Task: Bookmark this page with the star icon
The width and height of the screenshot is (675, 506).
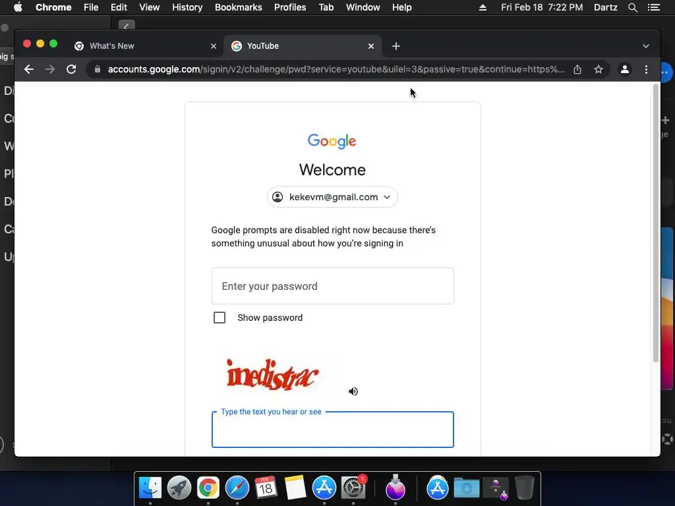Action: pos(599,69)
